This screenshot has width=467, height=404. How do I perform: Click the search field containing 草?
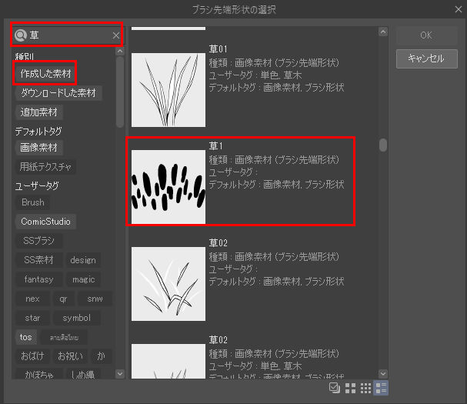coord(68,35)
